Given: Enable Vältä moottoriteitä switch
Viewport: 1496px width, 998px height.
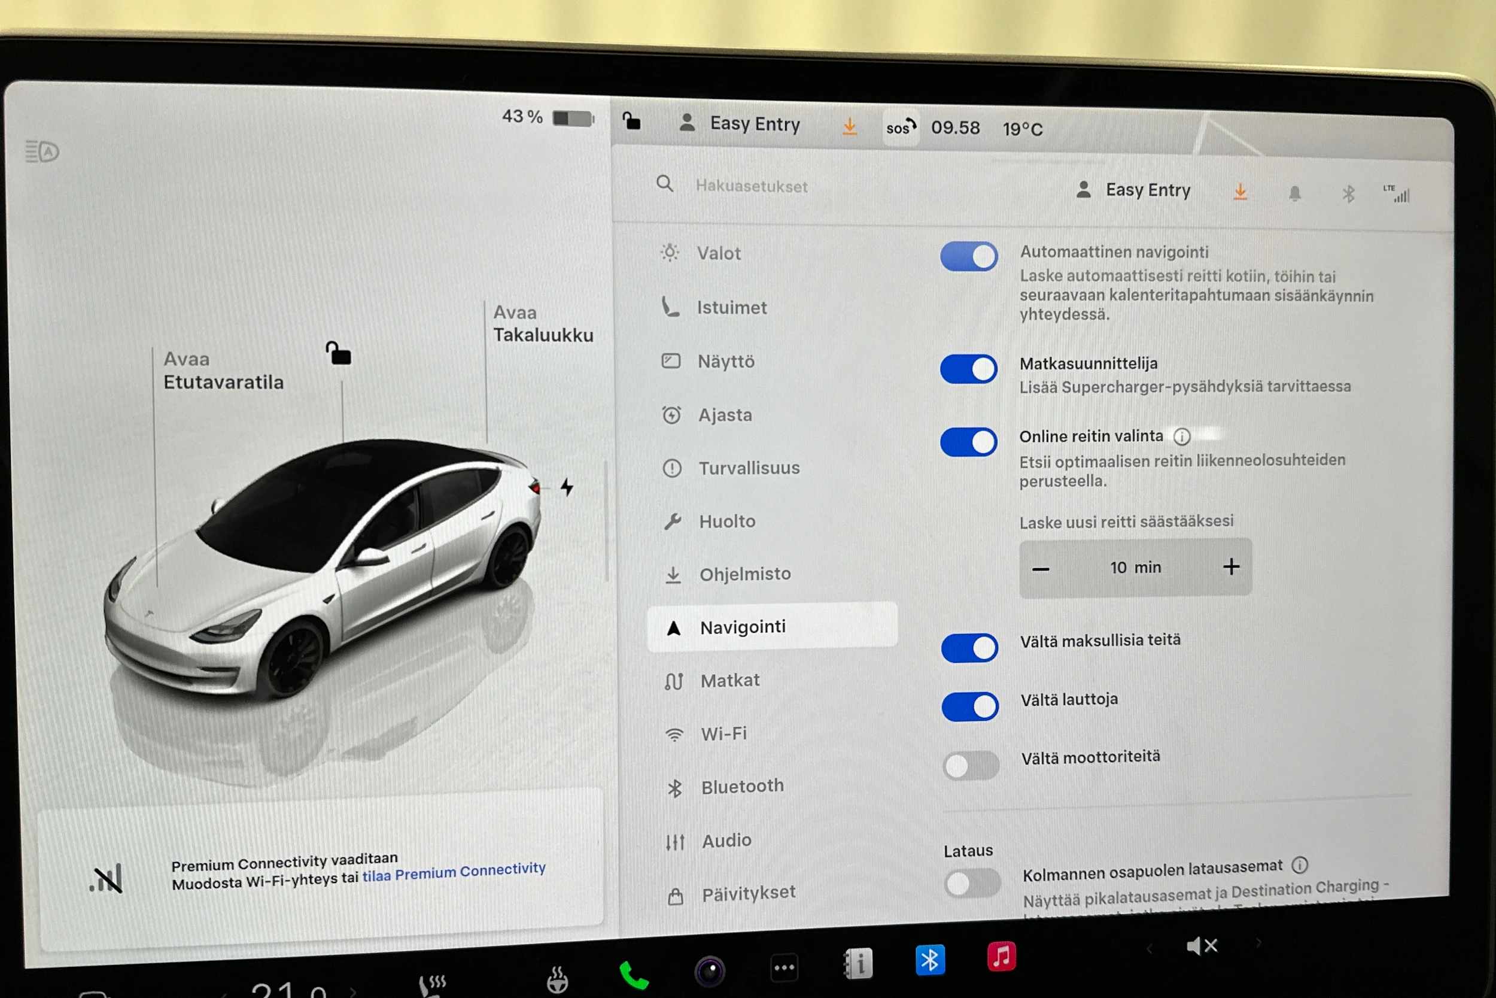Looking at the screenshot, I should pos(971,766).
